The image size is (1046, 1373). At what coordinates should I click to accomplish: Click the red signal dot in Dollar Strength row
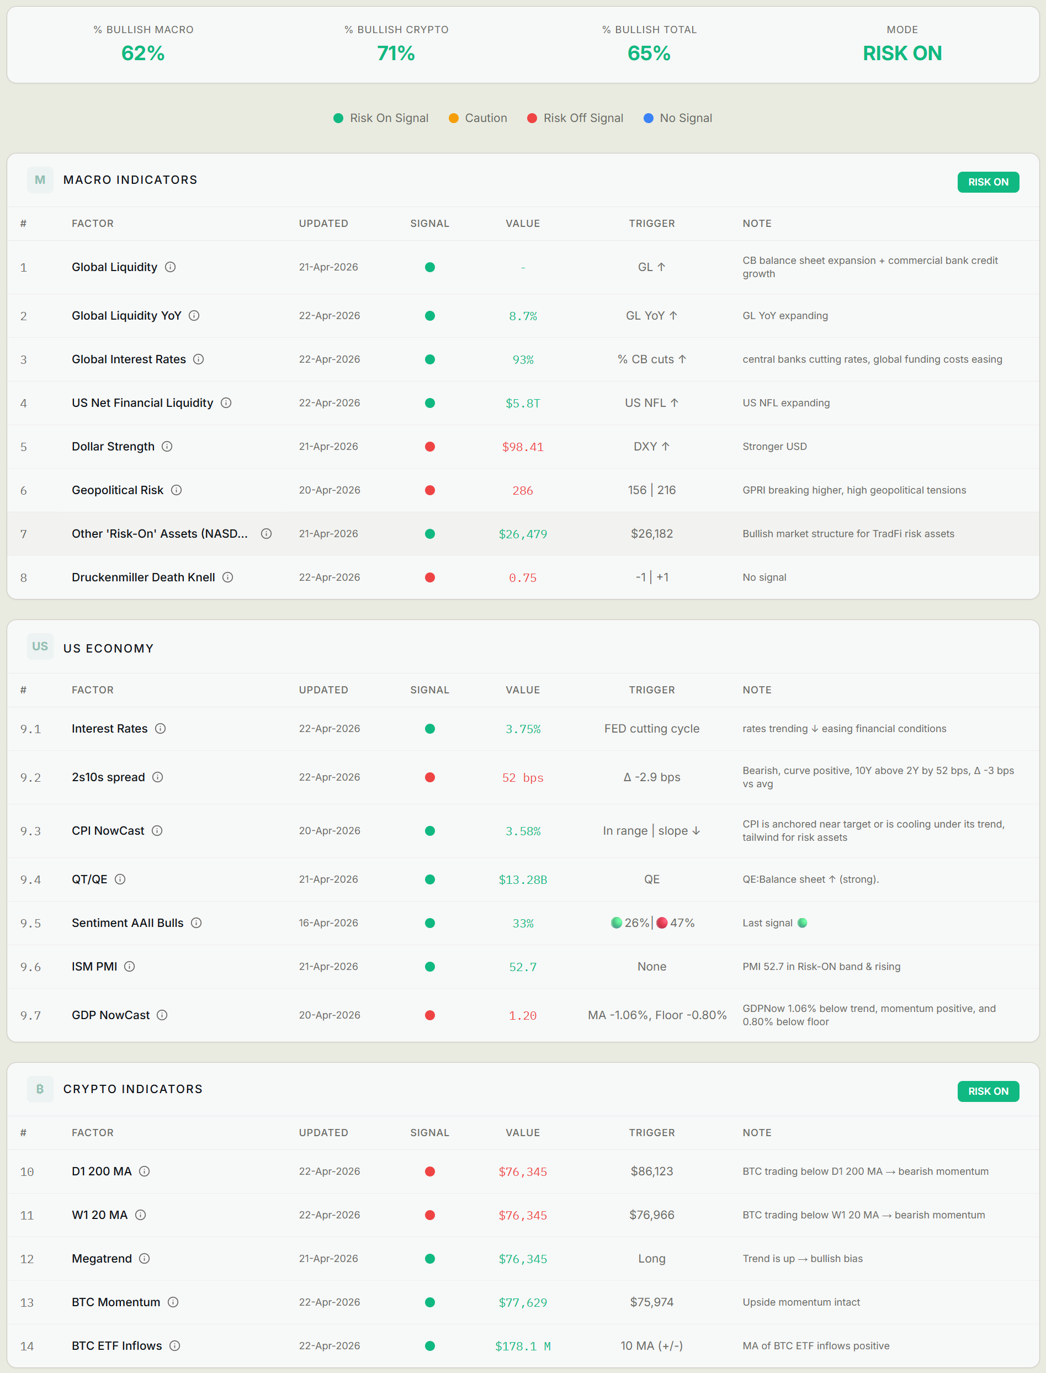click(429, 447)
